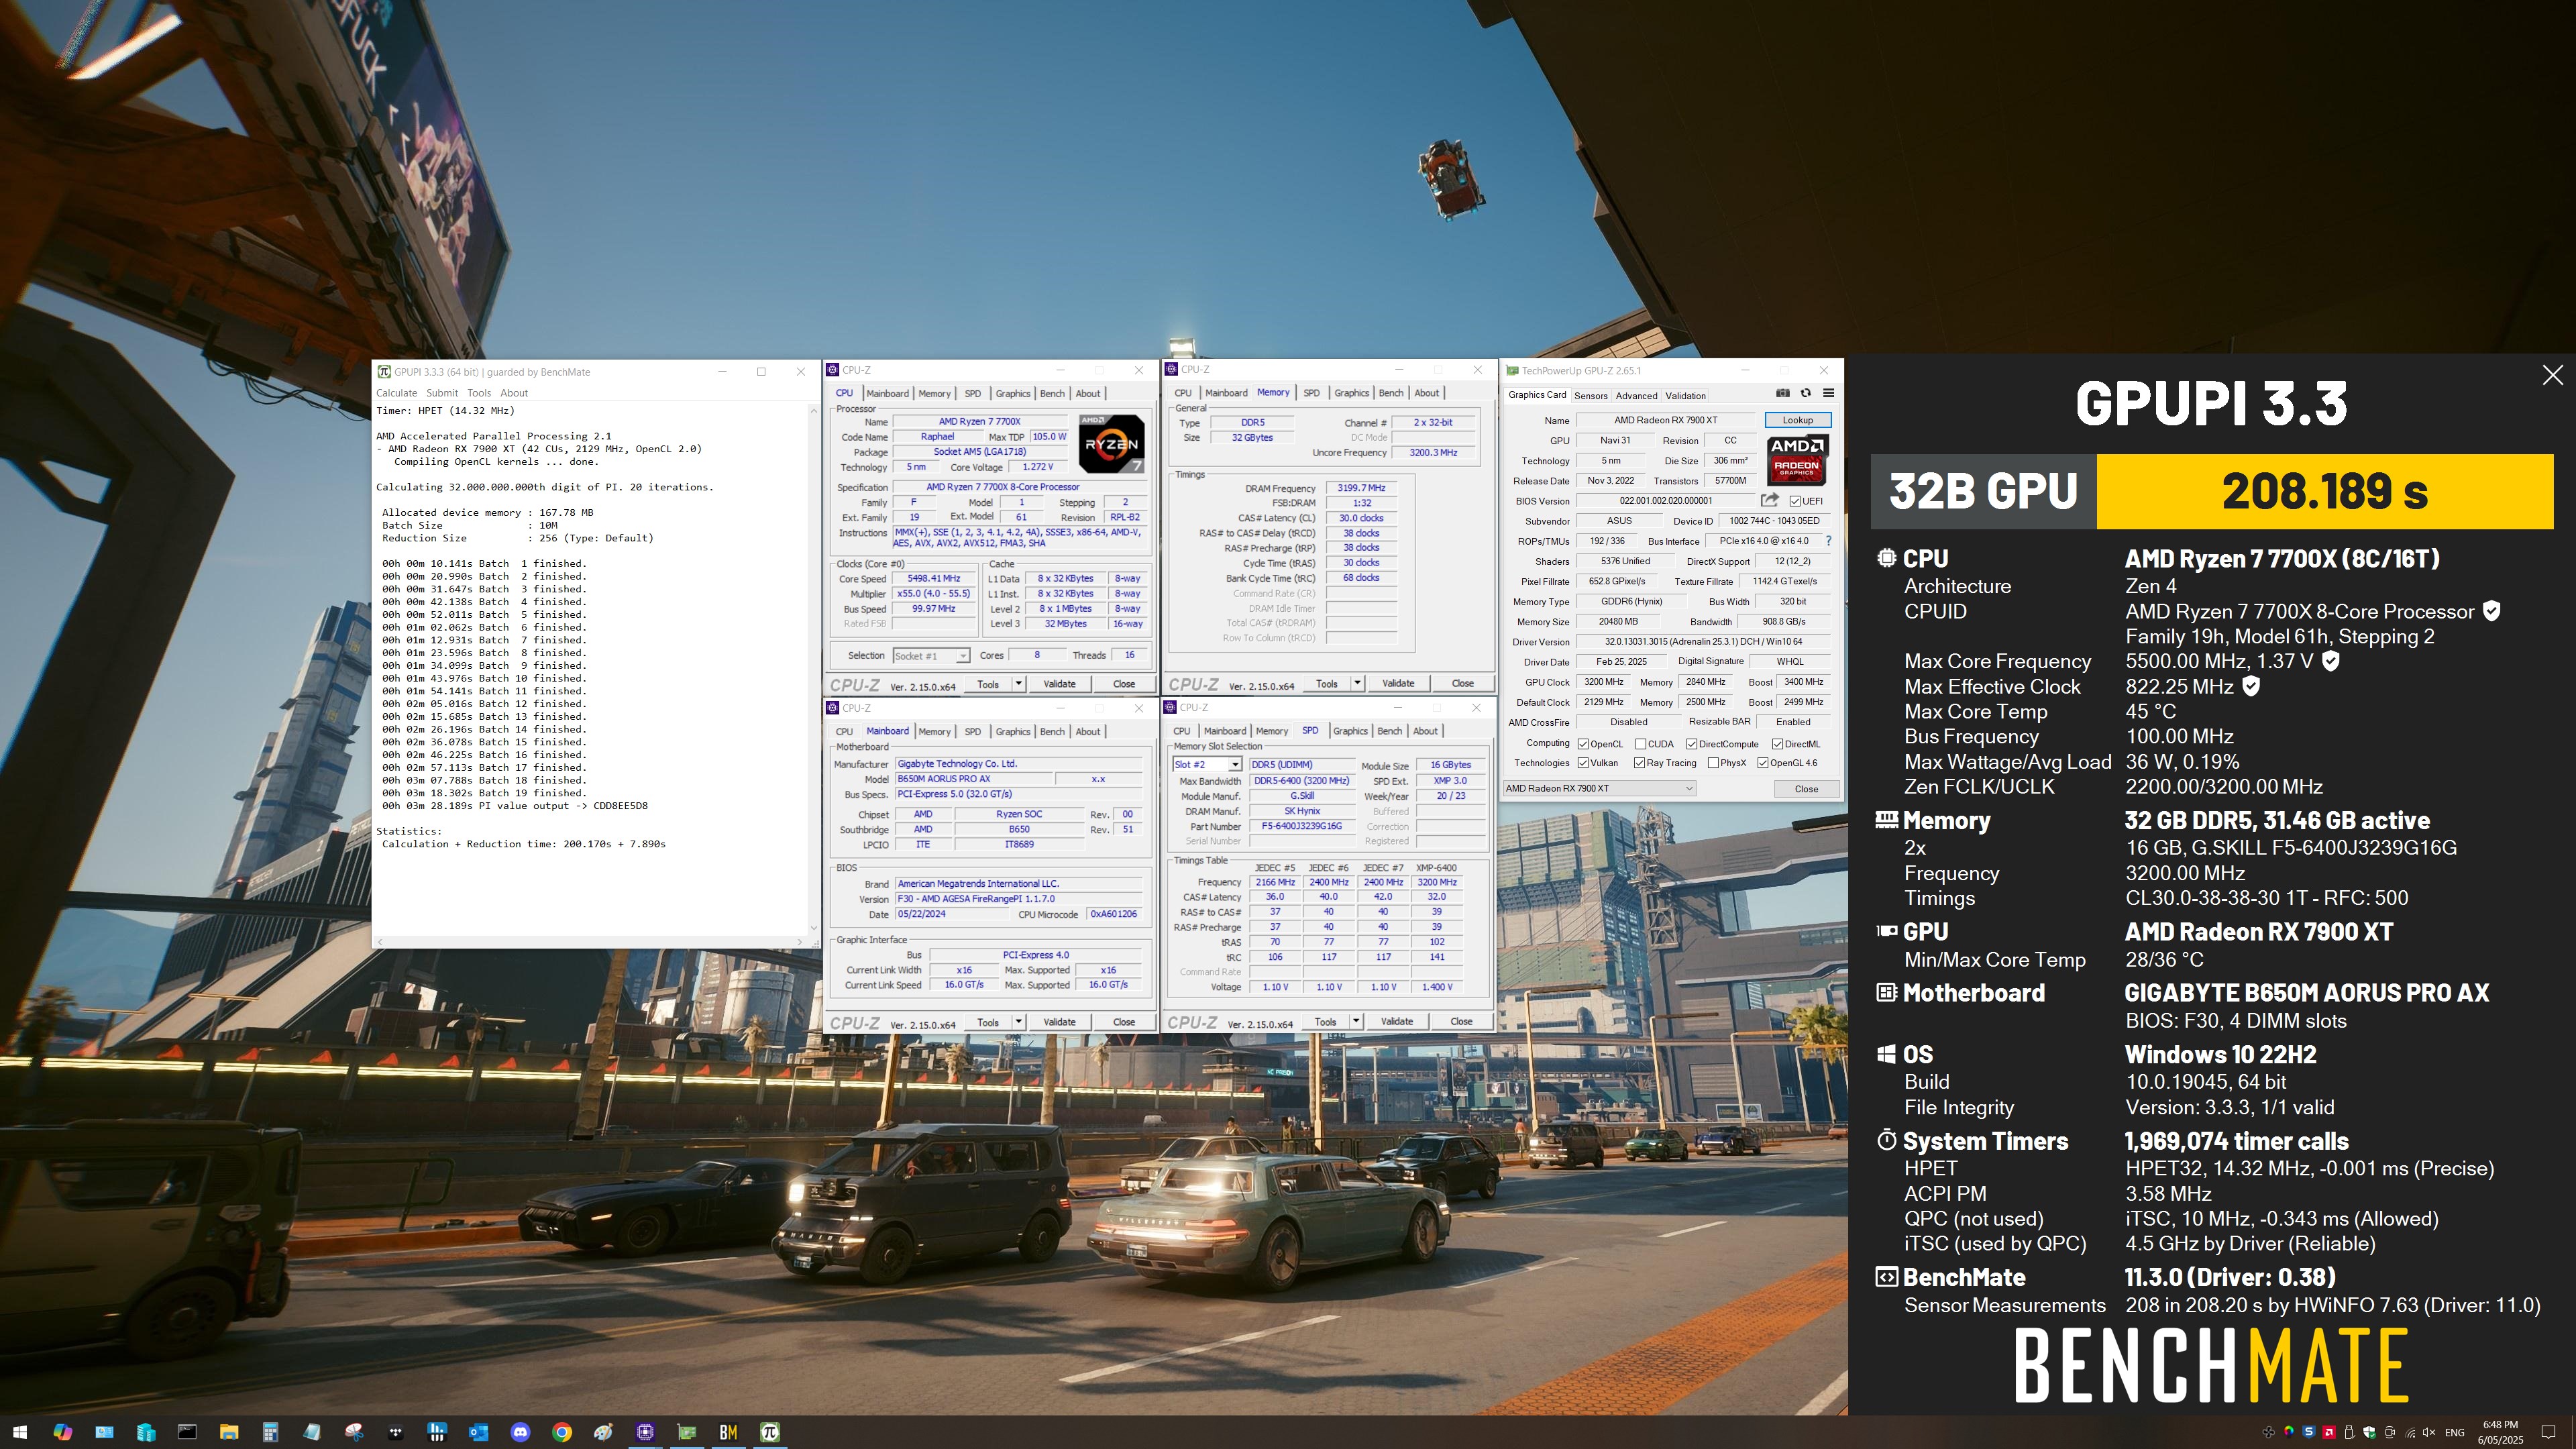This screenshot has height=1449, width=2576.
Task: Open File Explorer from the taskbar
Action: 229,1432
